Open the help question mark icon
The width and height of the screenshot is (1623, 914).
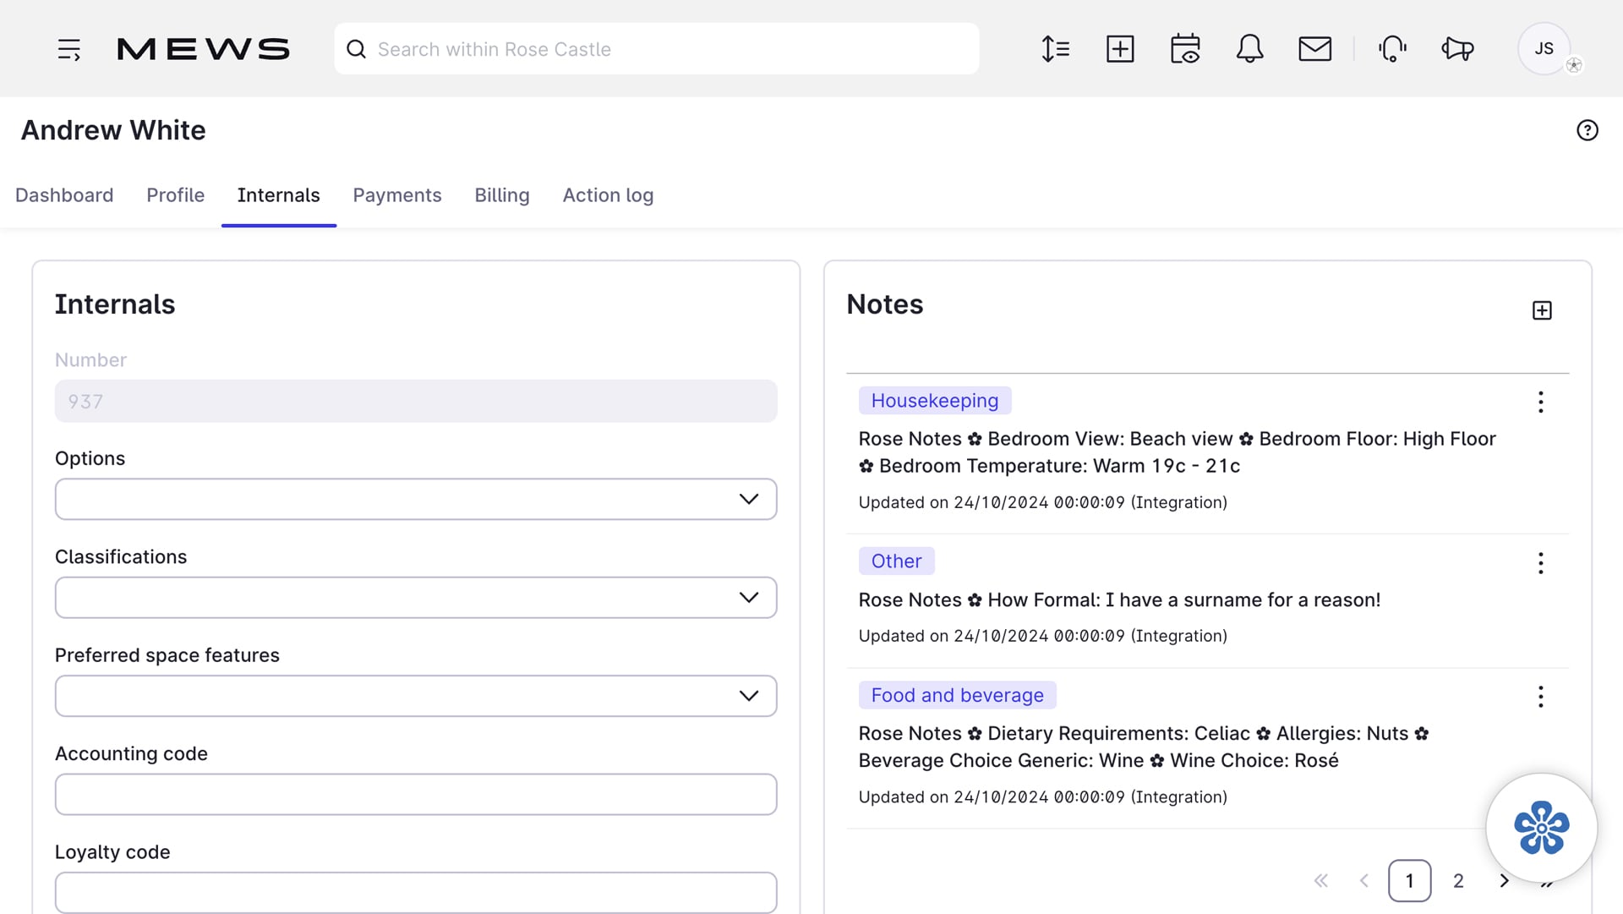click(x=1587, y=130)
